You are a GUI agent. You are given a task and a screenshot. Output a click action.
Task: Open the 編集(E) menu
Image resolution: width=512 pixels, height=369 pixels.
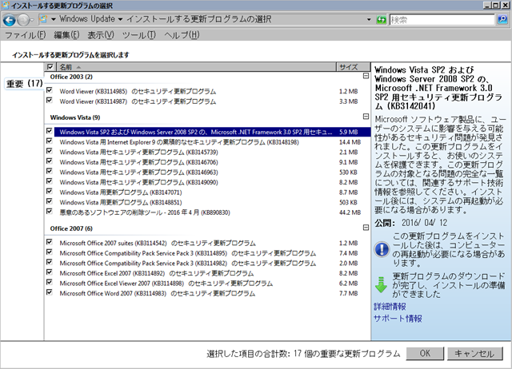66,35
